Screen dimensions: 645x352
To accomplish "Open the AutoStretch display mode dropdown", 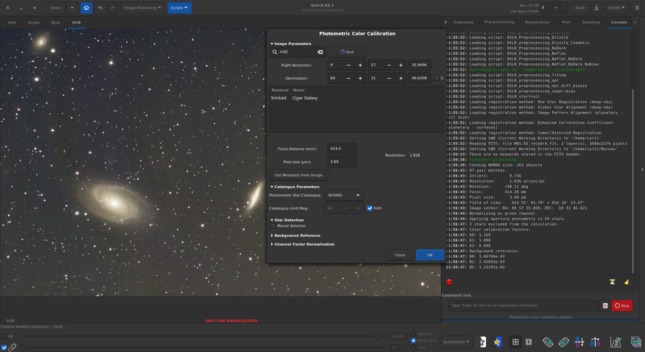I will tap(457, 342).
